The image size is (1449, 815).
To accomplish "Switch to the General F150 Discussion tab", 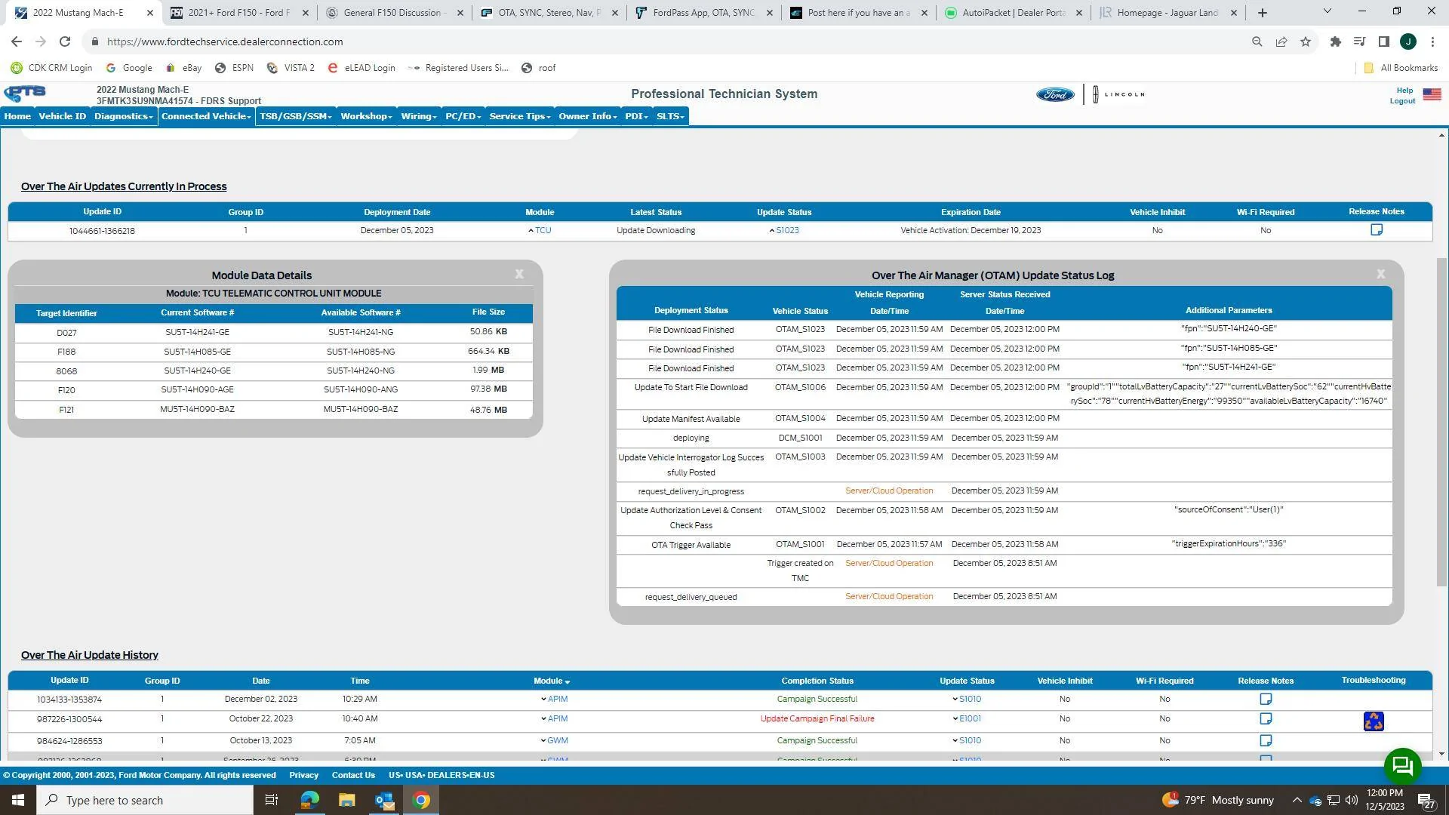I will [395, 13].
